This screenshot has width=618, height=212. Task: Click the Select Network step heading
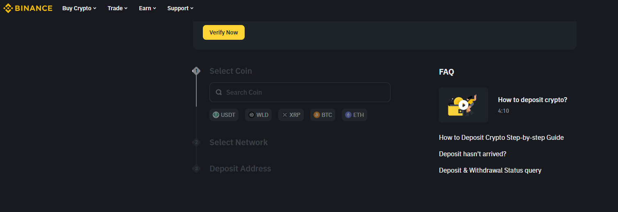pyautogui.click(x=239, y=142)
